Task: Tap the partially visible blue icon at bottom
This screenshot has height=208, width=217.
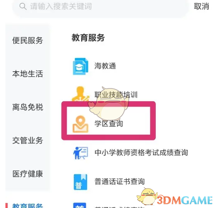Action: pos(80,205)
